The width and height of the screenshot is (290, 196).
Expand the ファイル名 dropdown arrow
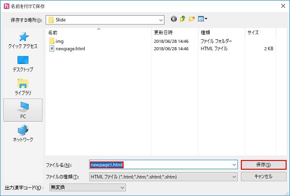pos(234,165)
